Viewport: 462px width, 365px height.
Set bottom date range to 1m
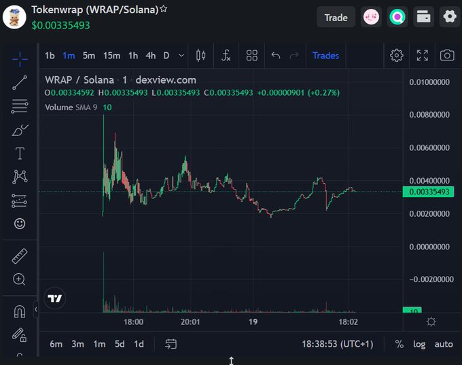click(99, 344)
